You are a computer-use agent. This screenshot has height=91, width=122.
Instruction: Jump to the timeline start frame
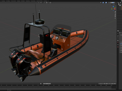[x=44, y=84]
